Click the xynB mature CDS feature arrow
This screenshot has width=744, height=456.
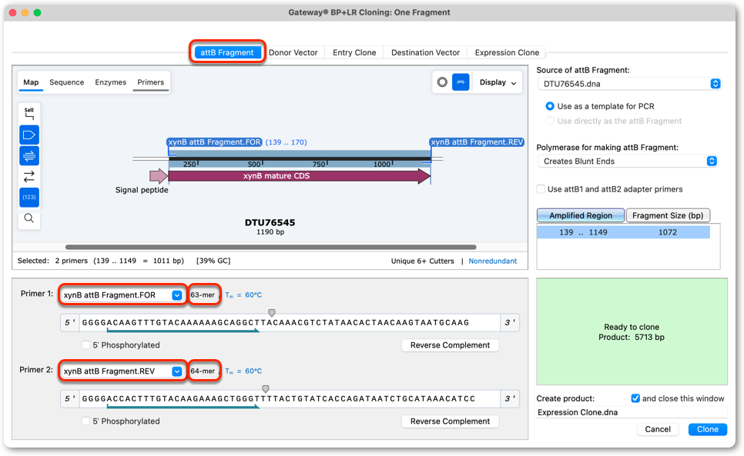[300, 175]
